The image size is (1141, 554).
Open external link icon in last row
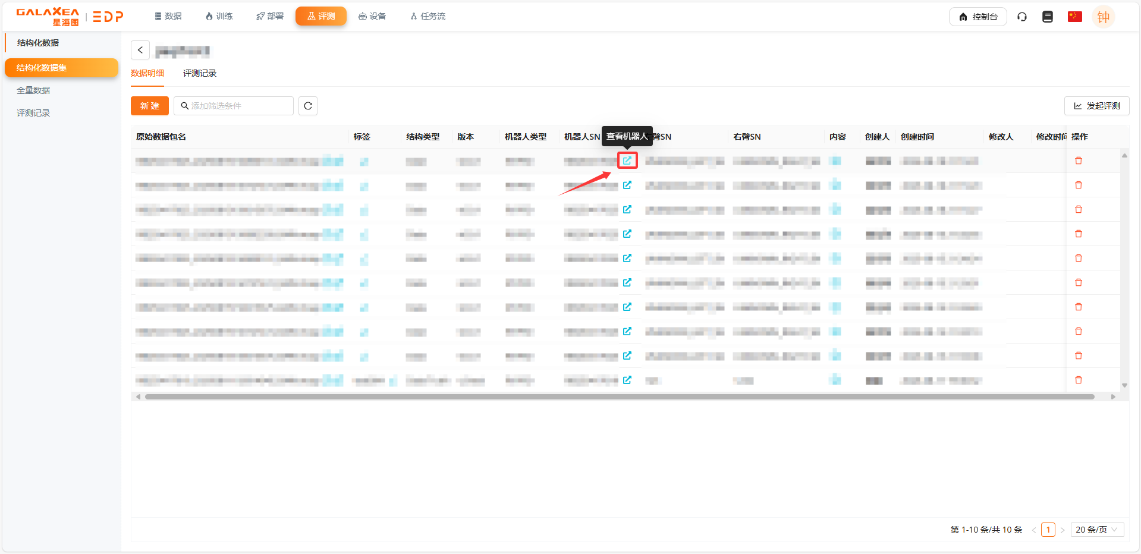pos(627,380)
